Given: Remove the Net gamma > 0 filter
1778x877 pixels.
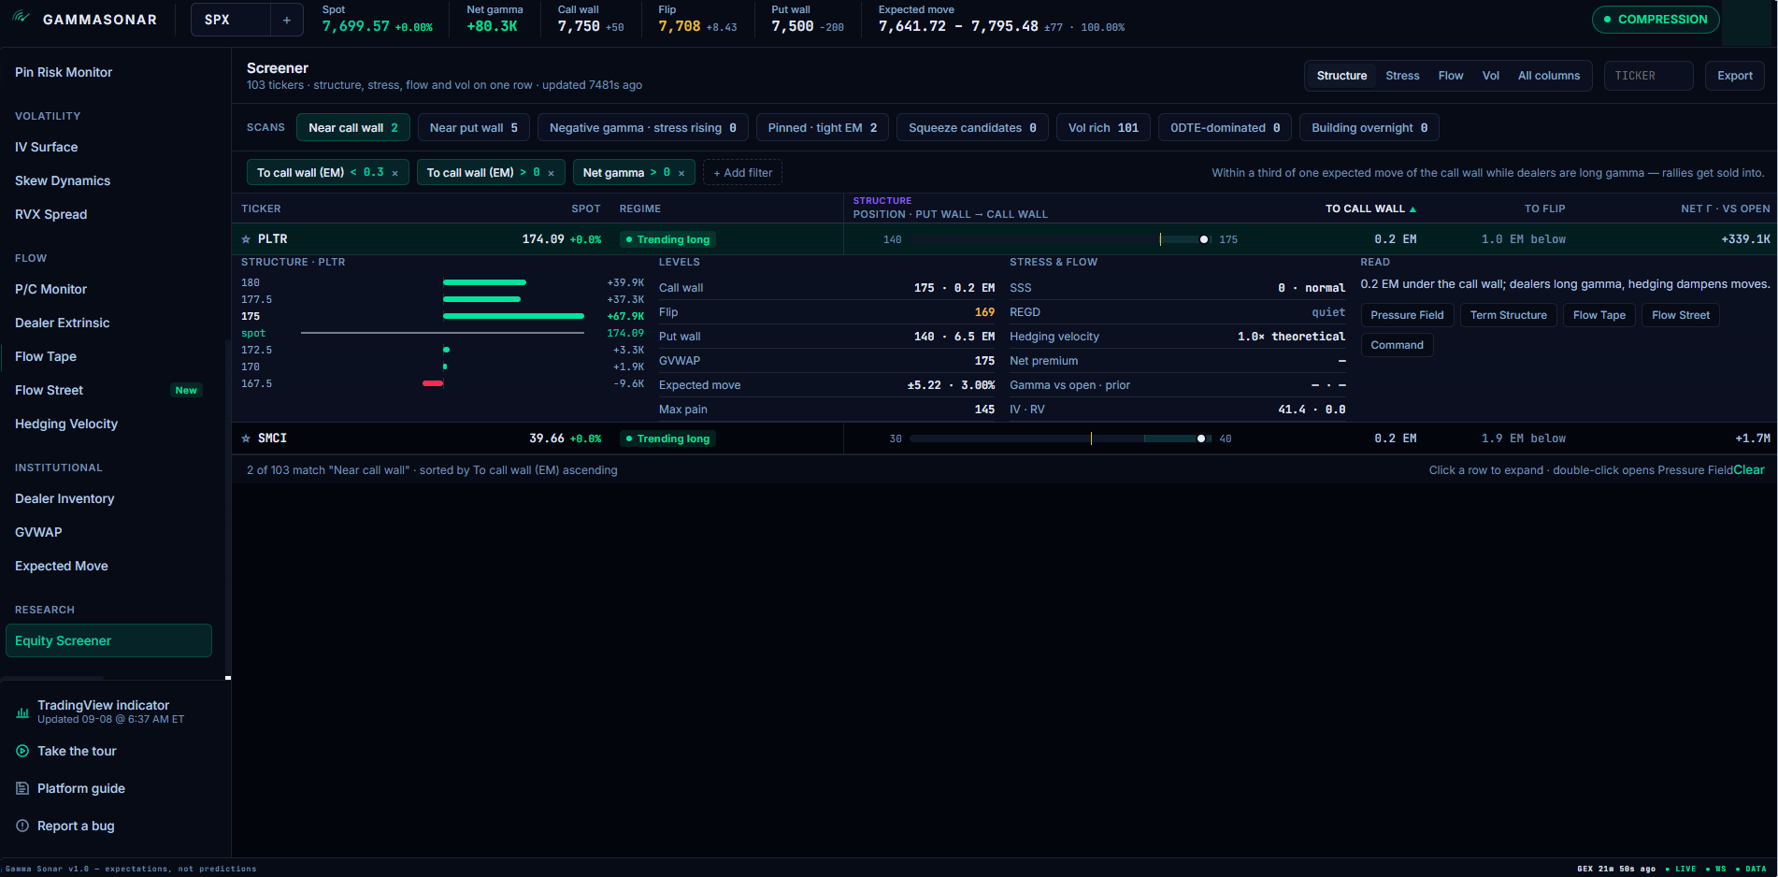Looking at the screenshot, I should coord(681,173).
